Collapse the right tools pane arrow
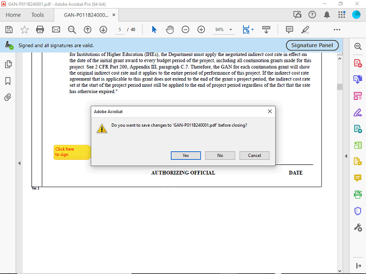The width and height of the screenshot is (366, 274). [346, 156]
